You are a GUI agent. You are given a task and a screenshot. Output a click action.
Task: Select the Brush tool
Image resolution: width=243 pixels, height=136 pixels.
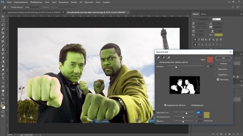pos(3,45)
